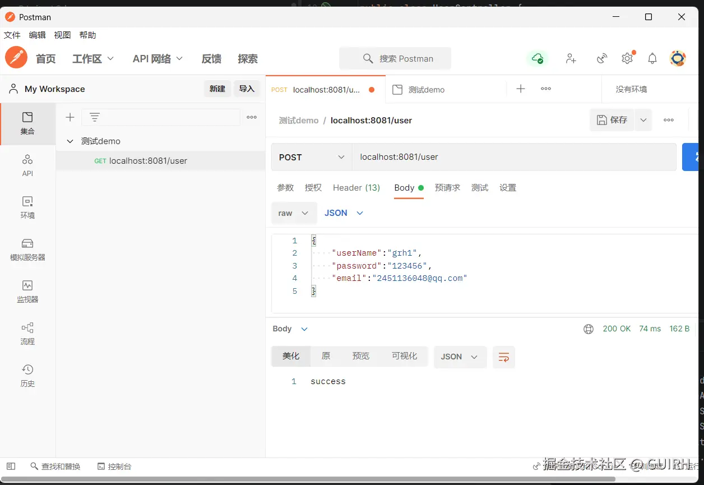Open GET localhost:8081/user request in tree
The width and height of the screenshot is (704, 485).
(160, 161)
